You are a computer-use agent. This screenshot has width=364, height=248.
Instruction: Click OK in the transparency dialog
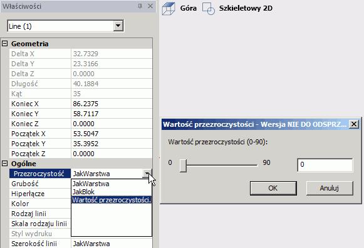pyautogui.click(x=273, y=188)
